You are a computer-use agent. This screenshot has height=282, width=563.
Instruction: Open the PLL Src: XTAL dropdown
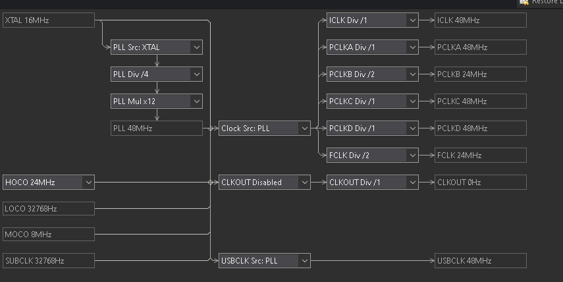click(x=156, y=47)
